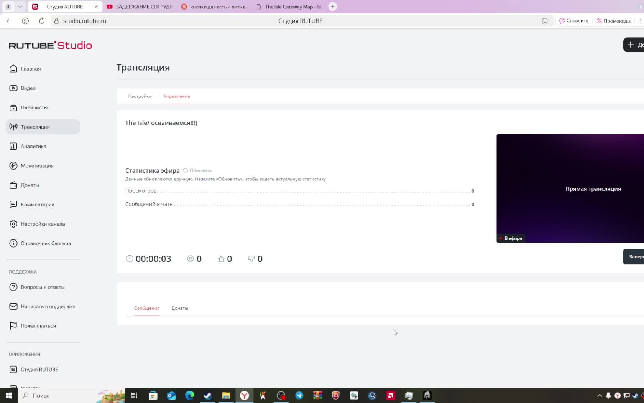
Task: Open Справочник блогера in the sidebar
Action: click(40, 243)
